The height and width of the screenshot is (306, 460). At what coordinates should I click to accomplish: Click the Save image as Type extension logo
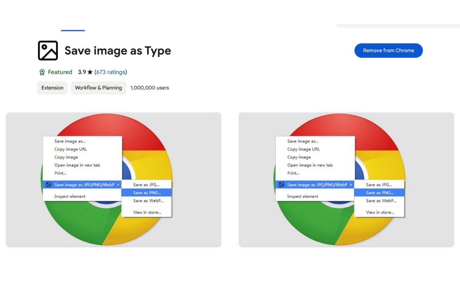[x=47, y=50]
